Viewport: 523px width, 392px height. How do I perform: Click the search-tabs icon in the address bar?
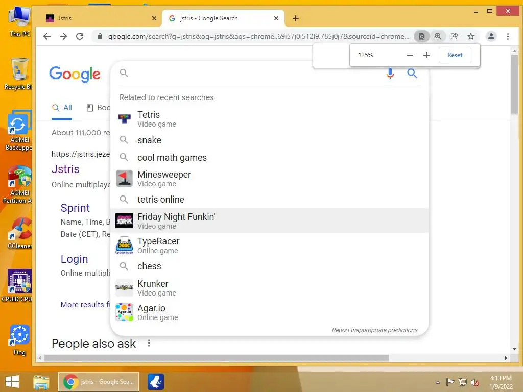point(421,36)
